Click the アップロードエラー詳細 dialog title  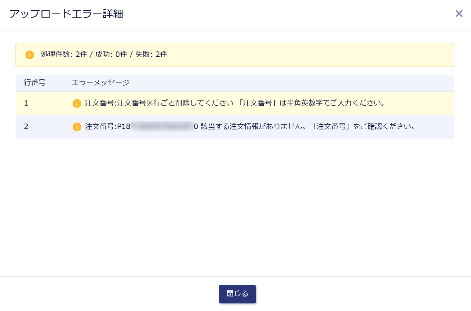(x=66, y=14)
